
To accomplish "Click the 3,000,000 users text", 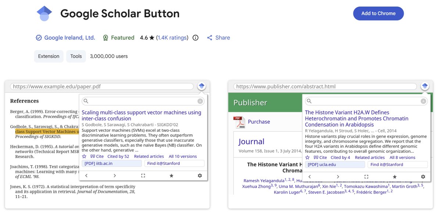I will tap(109, 56).
